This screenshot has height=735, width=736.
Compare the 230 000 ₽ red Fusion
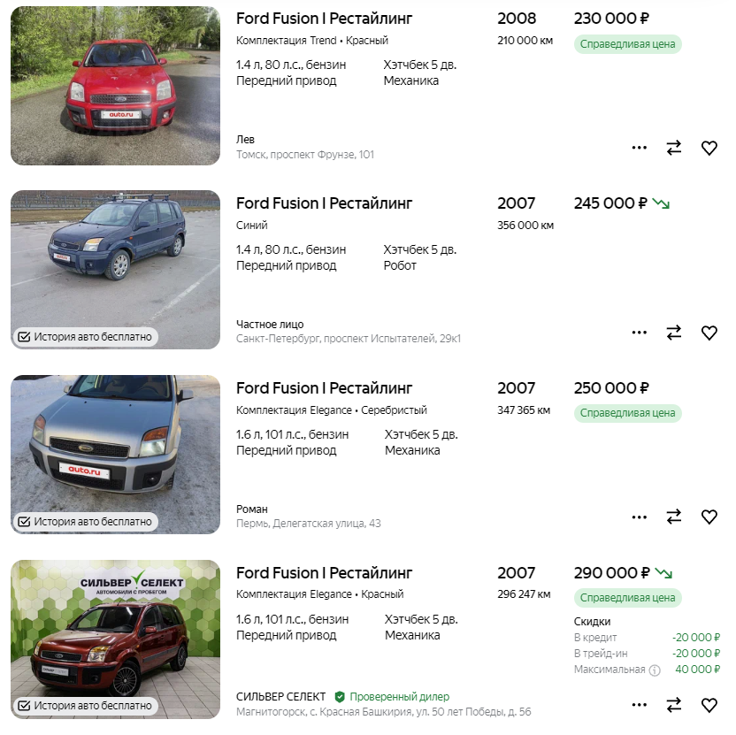(x=674, y=148)
